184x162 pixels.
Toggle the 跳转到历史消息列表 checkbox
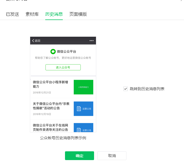point(126,89)
